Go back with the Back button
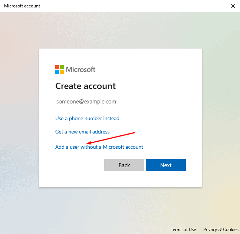 (124, 165)
